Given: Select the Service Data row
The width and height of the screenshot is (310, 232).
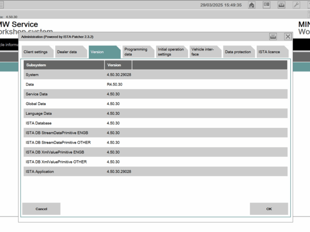Looking at the screenshot, I should (155, 94).
